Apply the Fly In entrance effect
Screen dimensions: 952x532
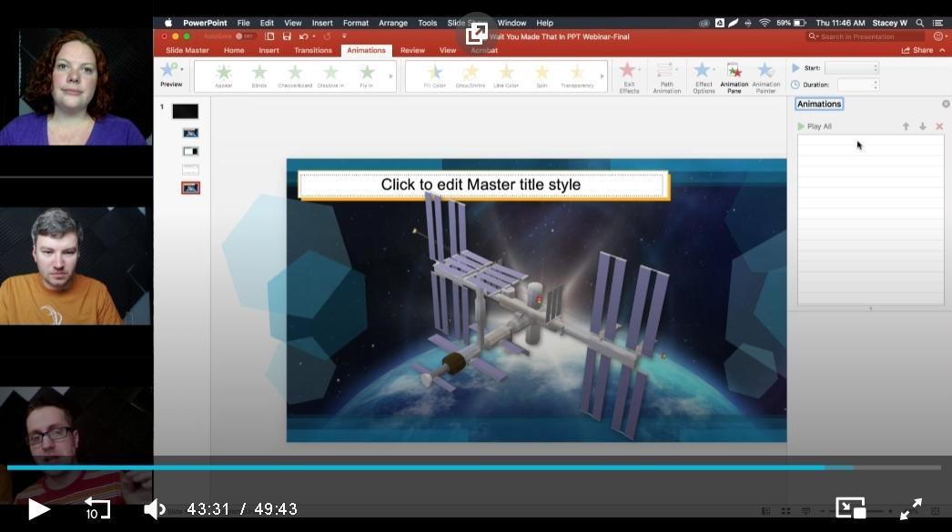366,76
